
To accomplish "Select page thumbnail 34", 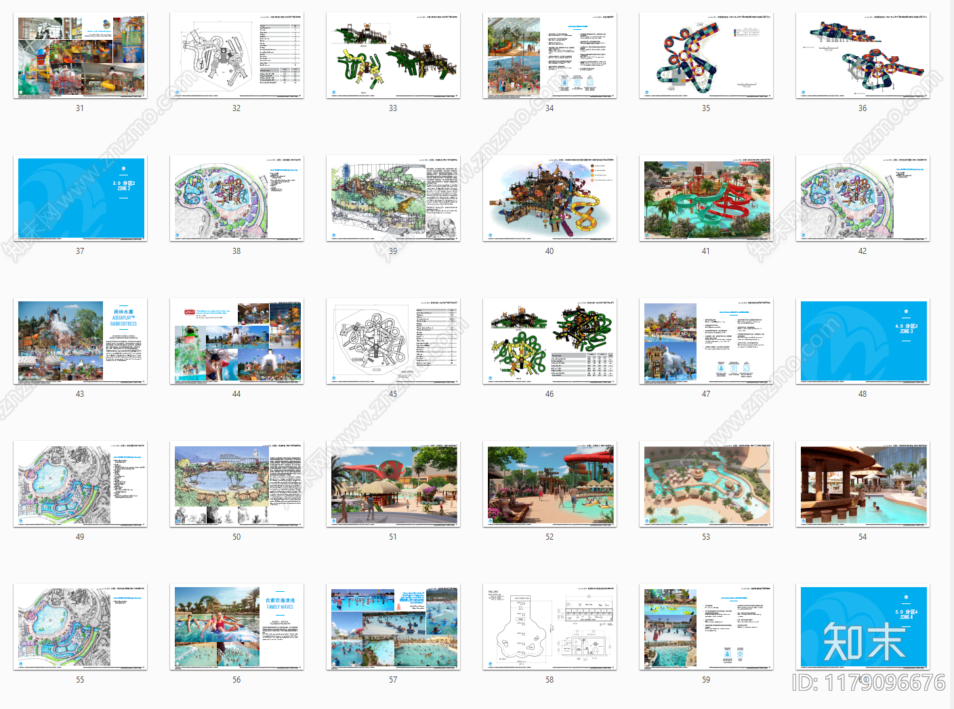I will point(549,56).
